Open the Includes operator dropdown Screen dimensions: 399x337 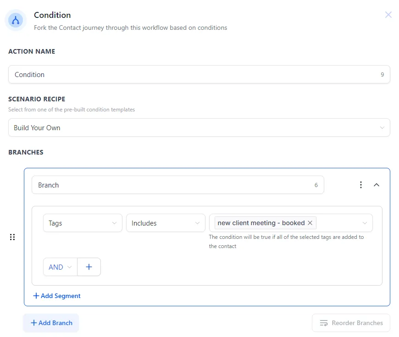[x=166, y=223]
